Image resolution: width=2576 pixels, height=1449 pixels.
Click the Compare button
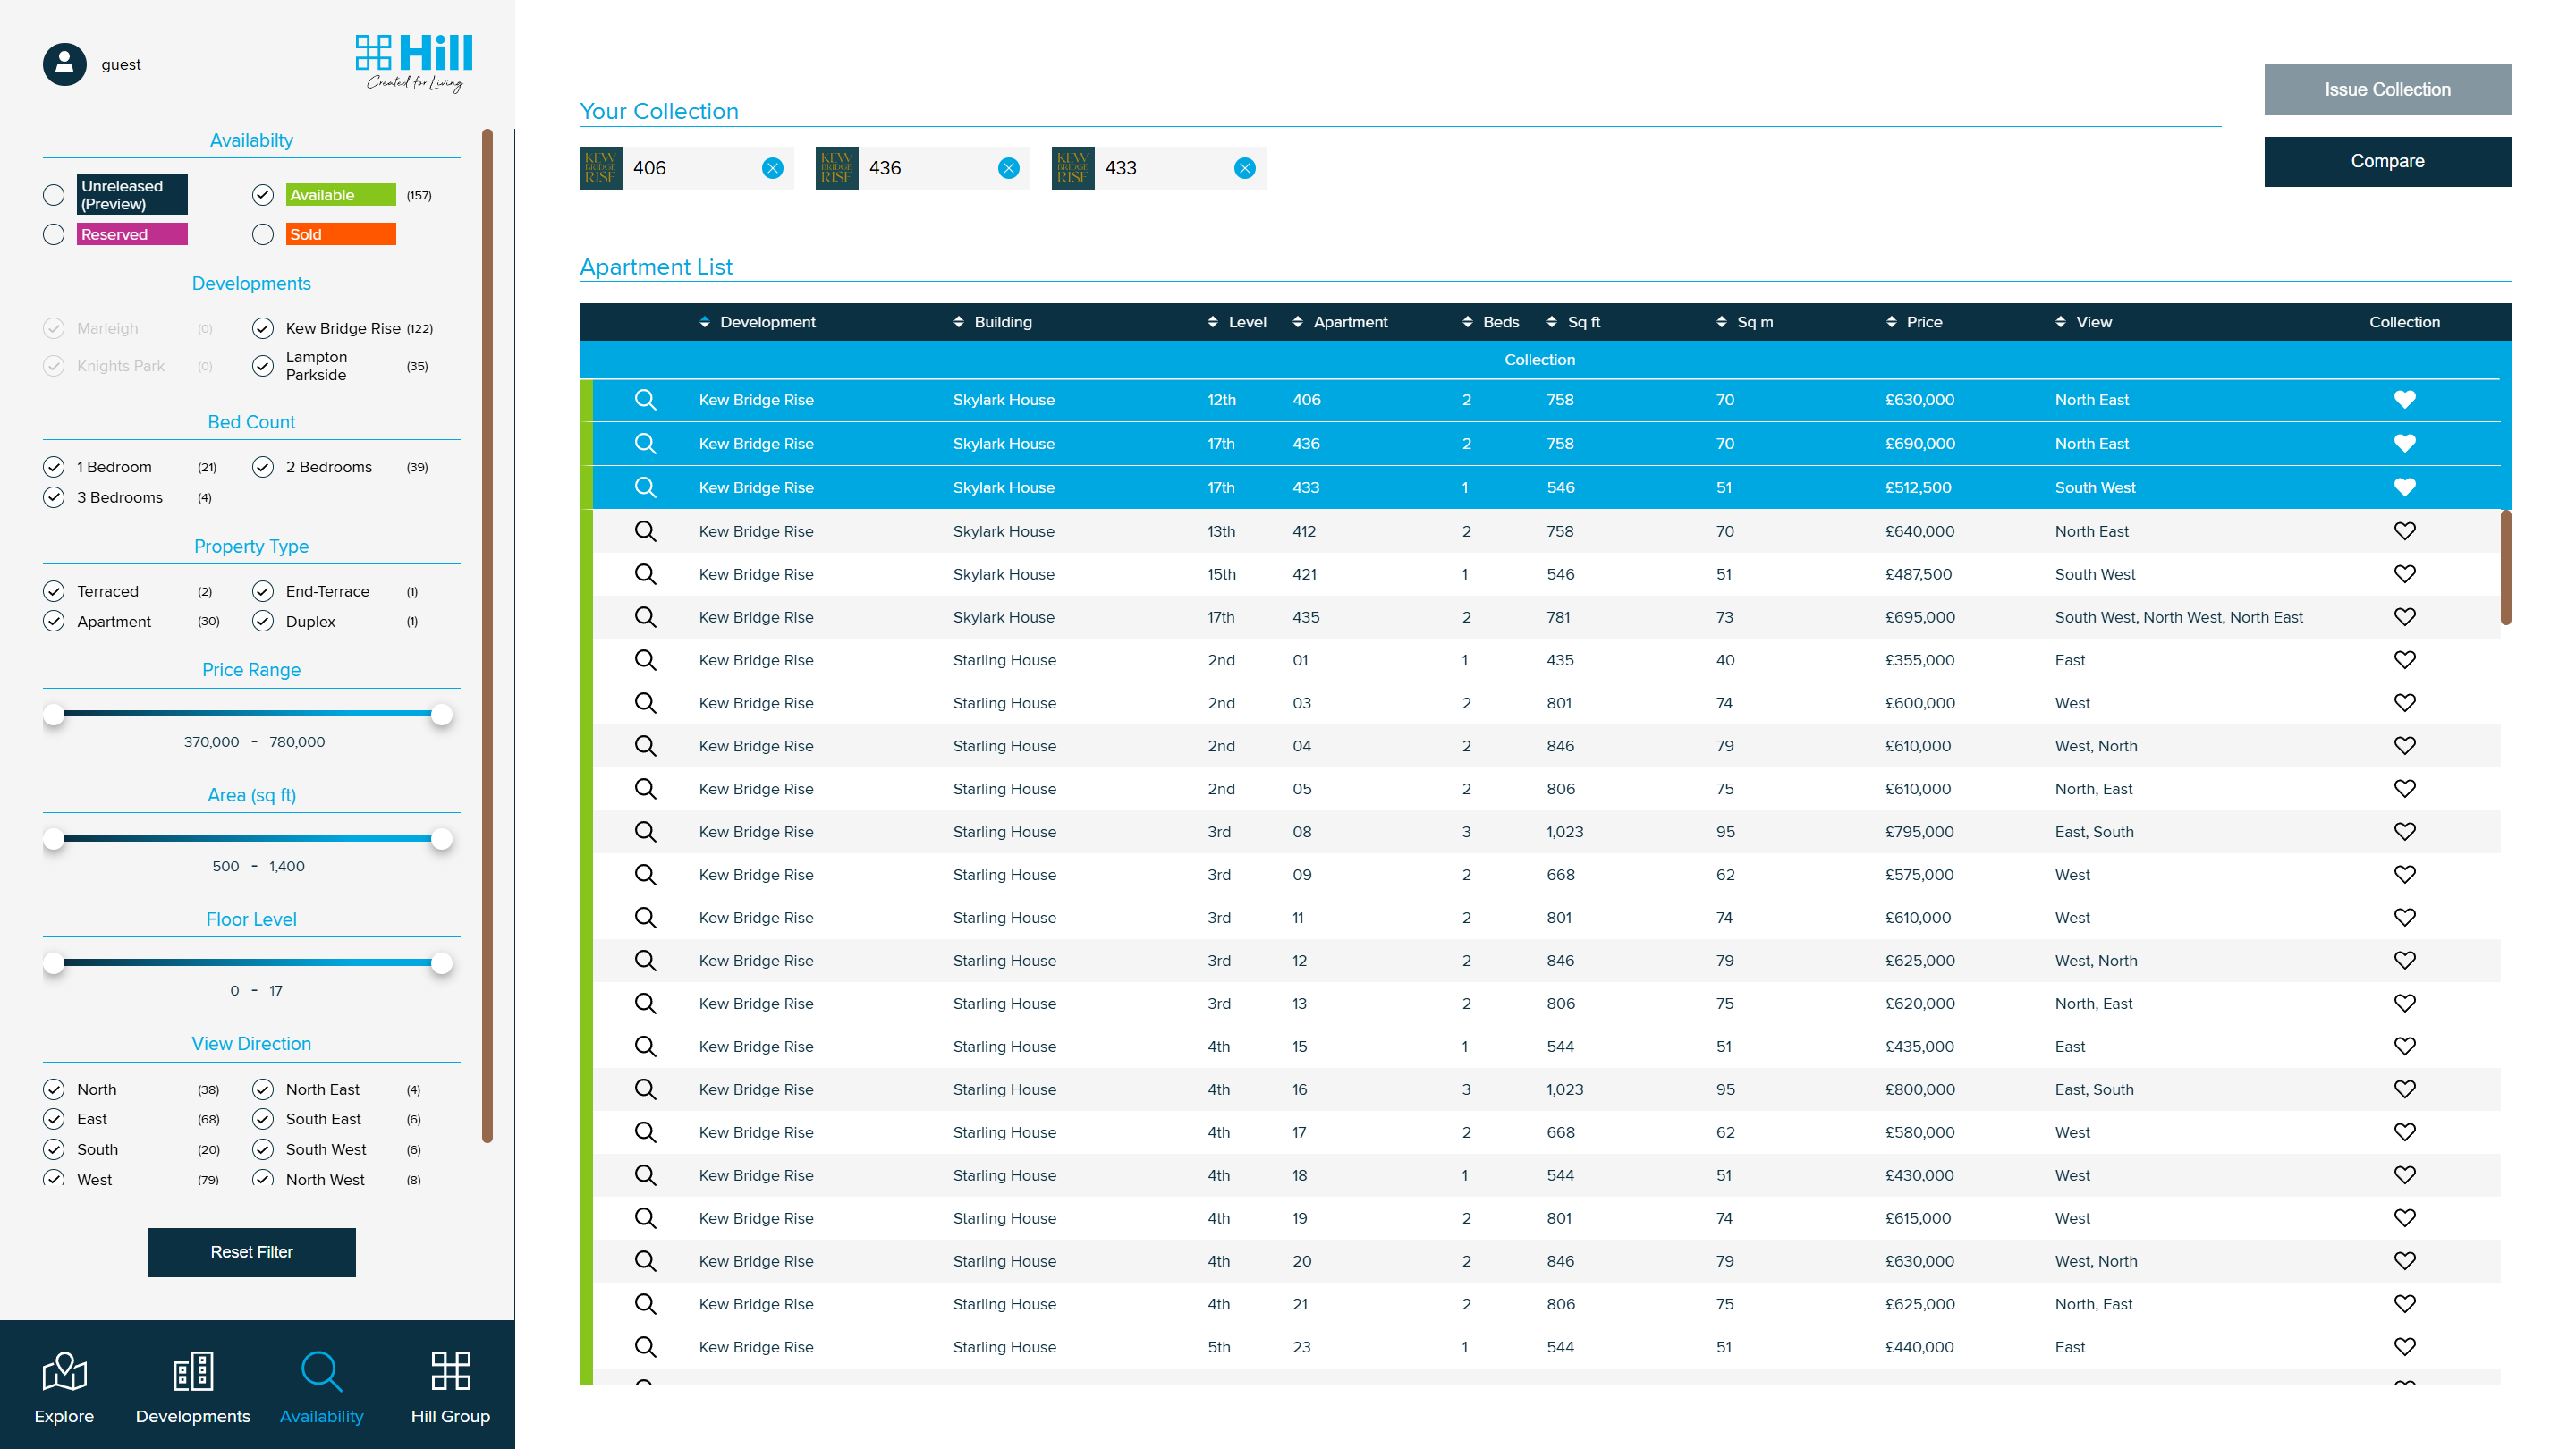tap(2387, 161)
